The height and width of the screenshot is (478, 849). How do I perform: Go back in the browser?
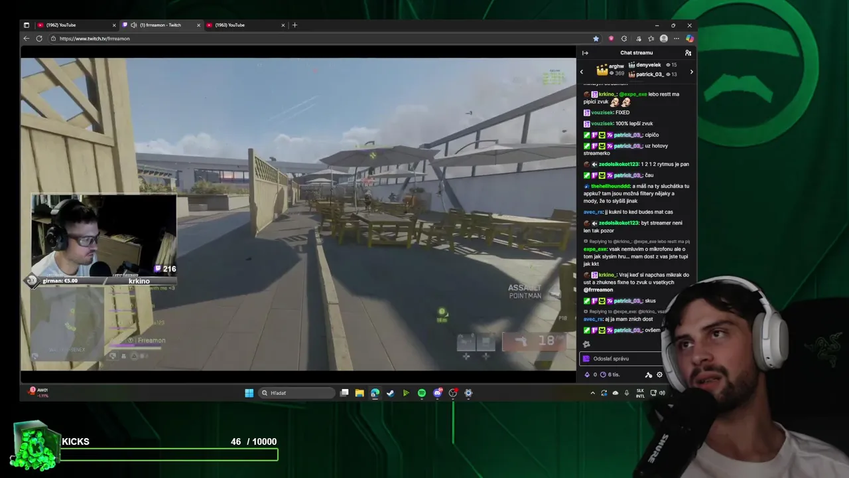(27, 39)
